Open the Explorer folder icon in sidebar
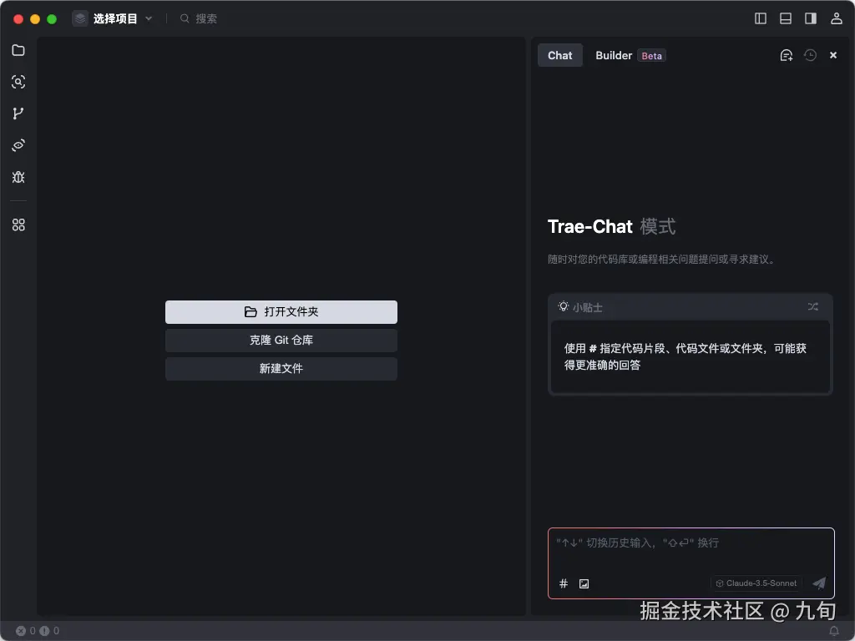Image resolution: width=855 pixels, height=641 pixels. click(18, 50)
